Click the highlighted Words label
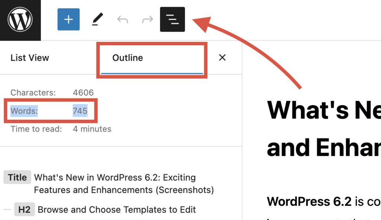This screenshot has width=381, height=220. tap(24, 111)
